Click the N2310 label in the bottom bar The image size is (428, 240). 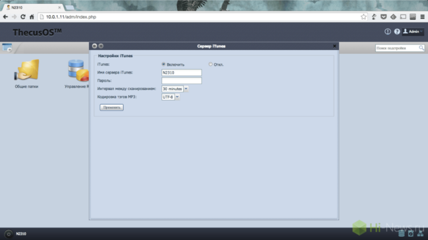point(21,233)
